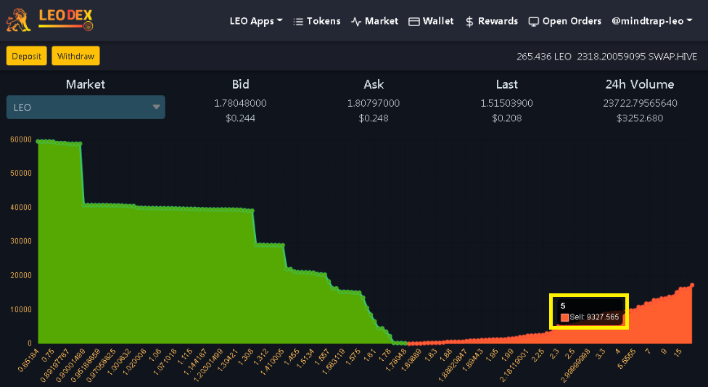Click the 0.65184 x-axis price label
This screenshot has width=708, height=387.
pyautogui.click(x=28, y=360)
